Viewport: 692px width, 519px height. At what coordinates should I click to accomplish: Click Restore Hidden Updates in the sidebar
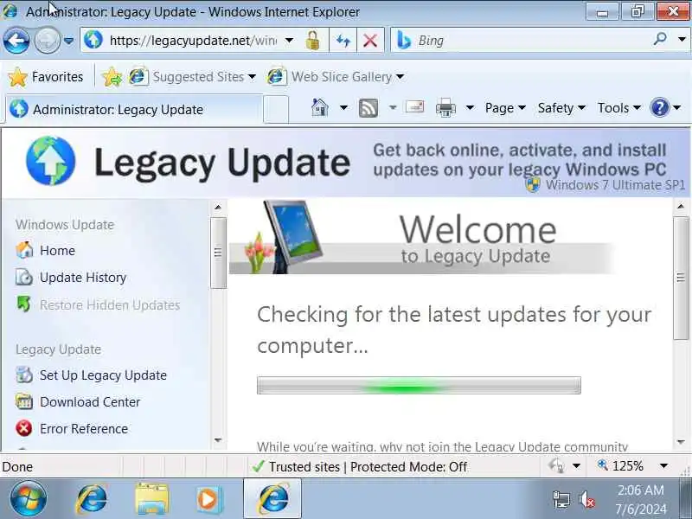pyautogui.click(x=110, y=305)
